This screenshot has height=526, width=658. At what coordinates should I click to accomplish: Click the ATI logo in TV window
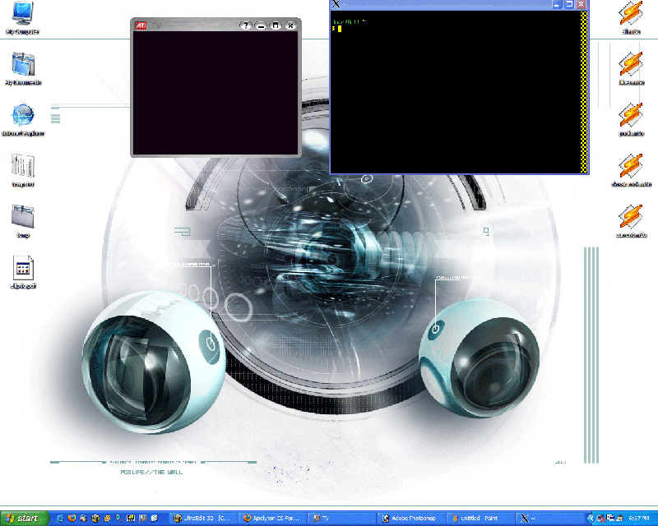(x=141, y=25)
